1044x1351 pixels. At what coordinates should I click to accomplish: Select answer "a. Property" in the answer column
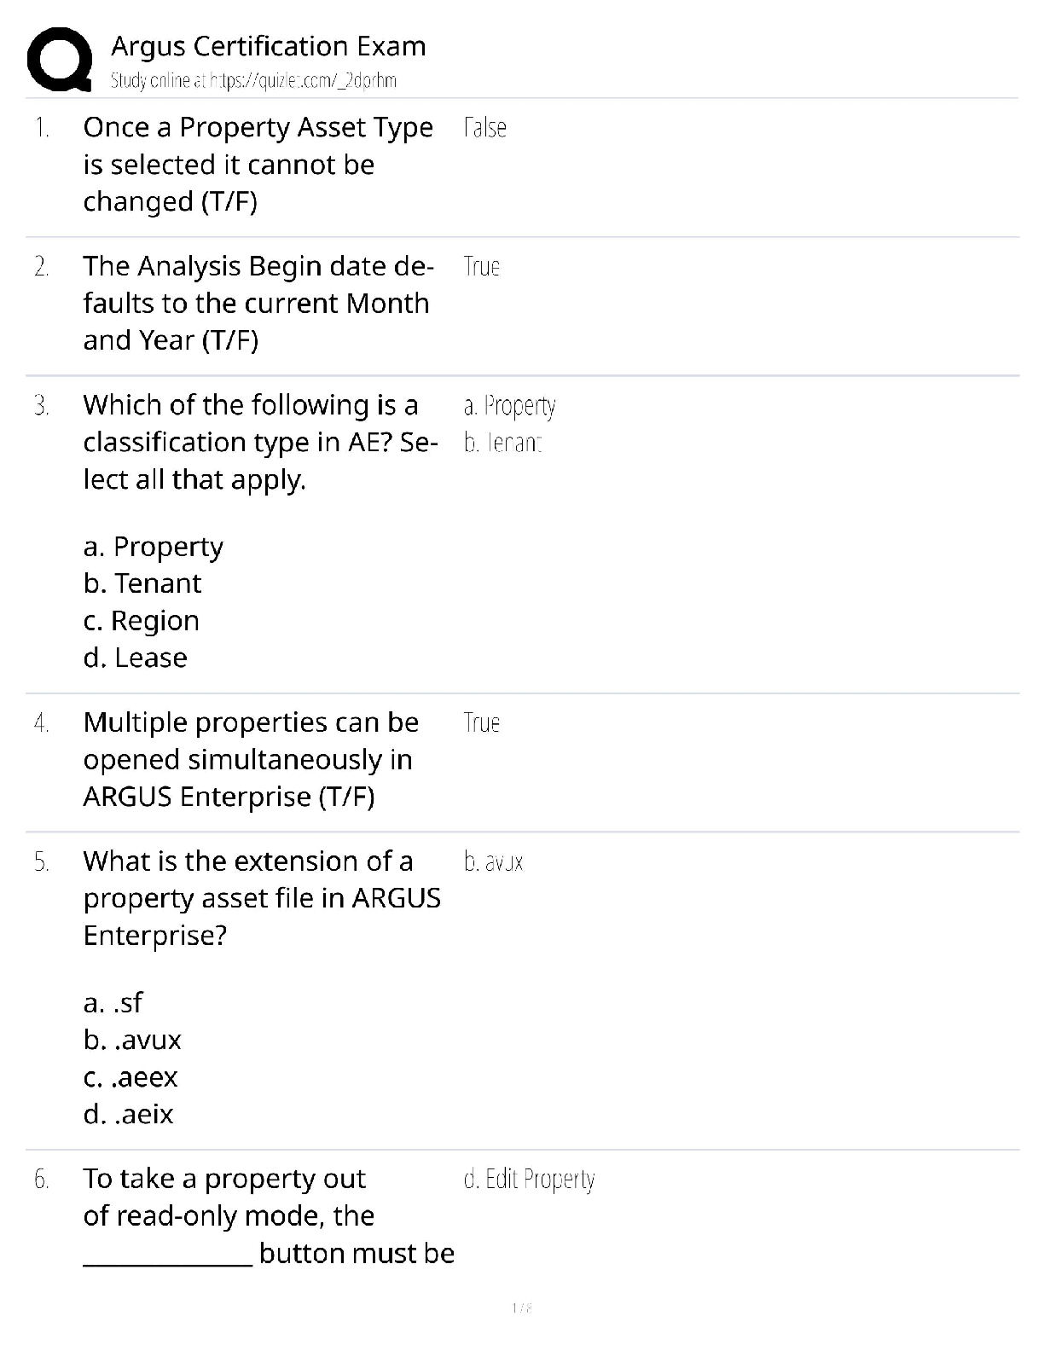[x=509, y=406]
